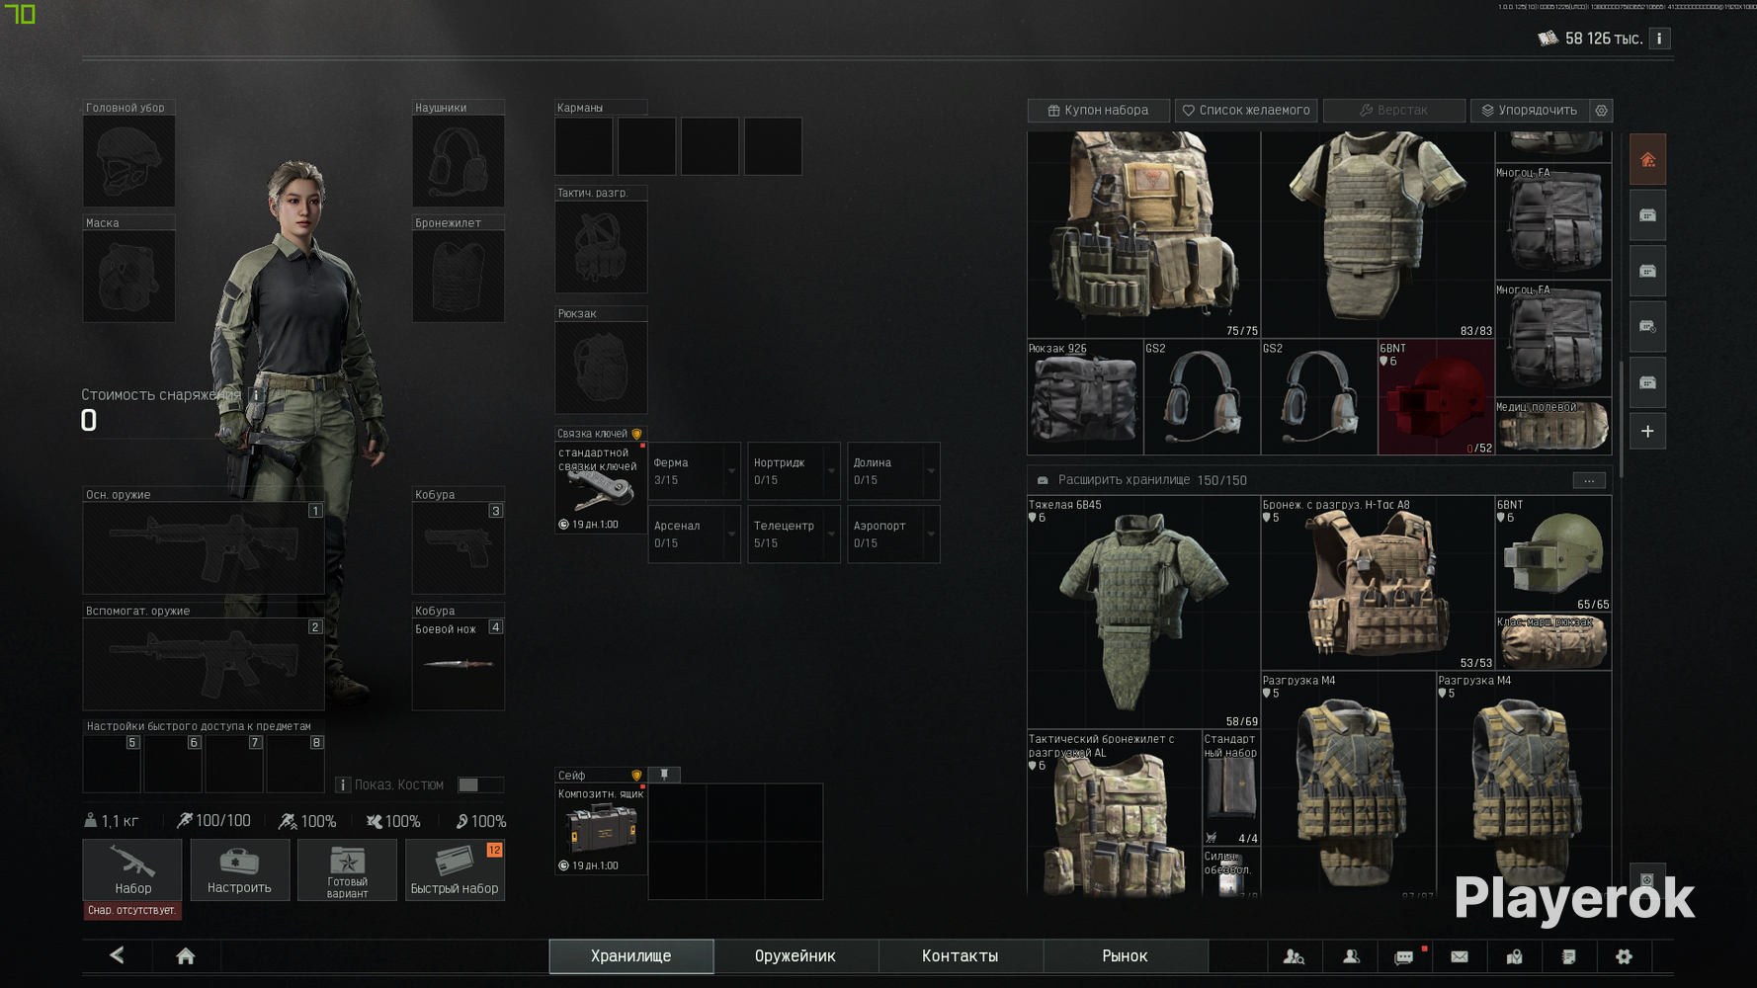1757x988 pixels.
Task: Select the Бронежилет armor slot
Action: [458, 276]
